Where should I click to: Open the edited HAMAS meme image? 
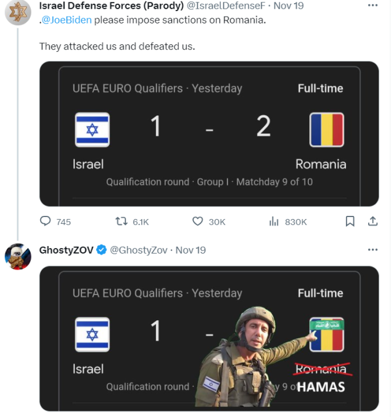pos(208,338)
